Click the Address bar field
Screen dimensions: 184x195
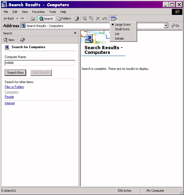tap(94, 26)
